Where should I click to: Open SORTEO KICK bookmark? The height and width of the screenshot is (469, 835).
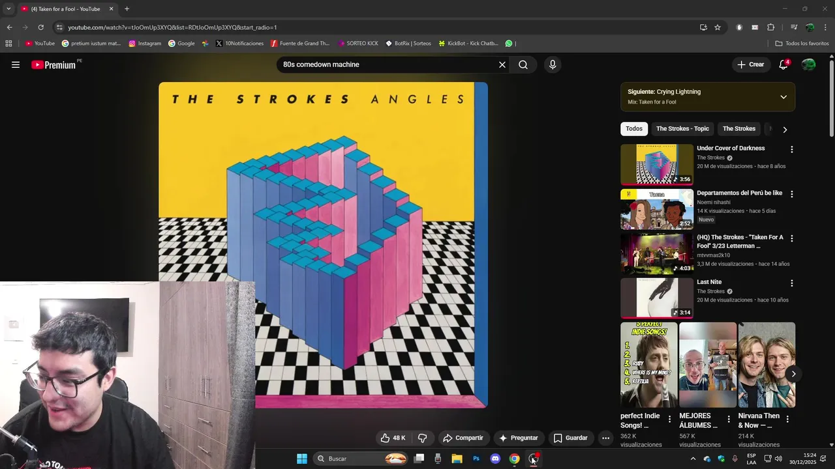pos(358,44)
